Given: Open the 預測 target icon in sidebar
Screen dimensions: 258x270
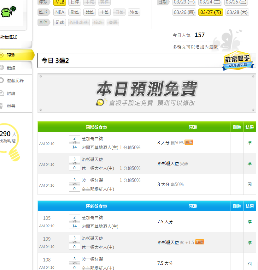Looking at the screenshot, I should 2,55.
